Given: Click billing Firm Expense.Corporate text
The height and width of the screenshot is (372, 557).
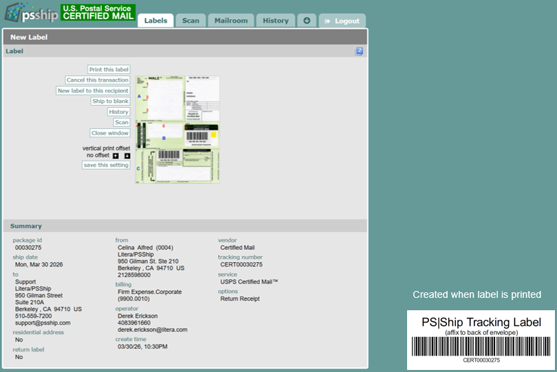Looking at the screenshot, I should [x=149, y=292].
